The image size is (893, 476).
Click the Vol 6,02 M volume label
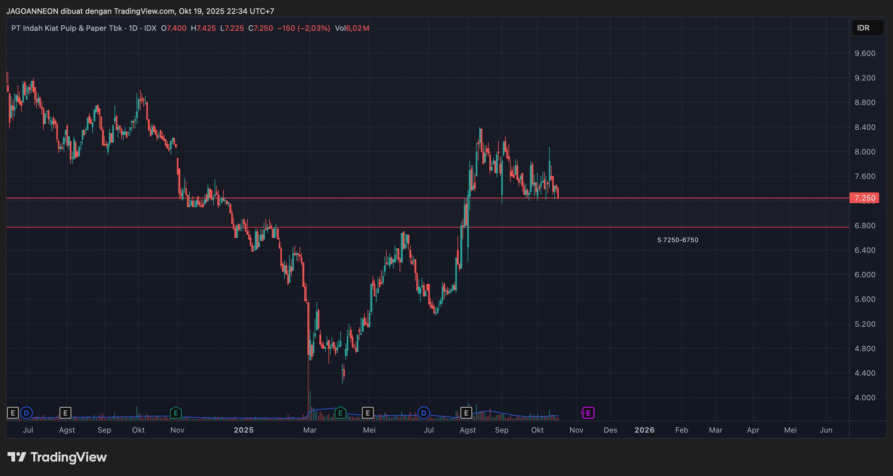point(351,28)
